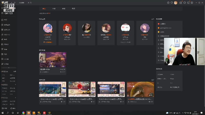Open the red NetEase Music taskbar icon
Screen dimensions: 205x115
coord(44,113)
